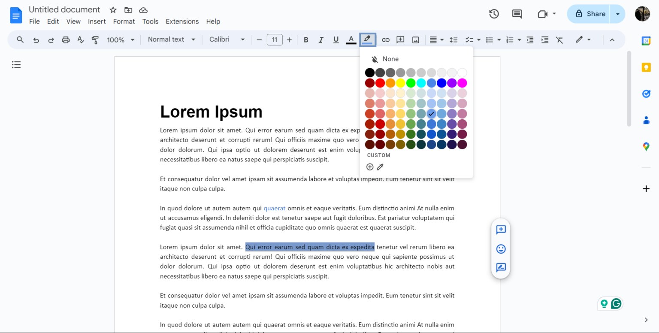The image size is (659, 333).
Task: Open the Calibri font dropdown
Action: point(227,39)
